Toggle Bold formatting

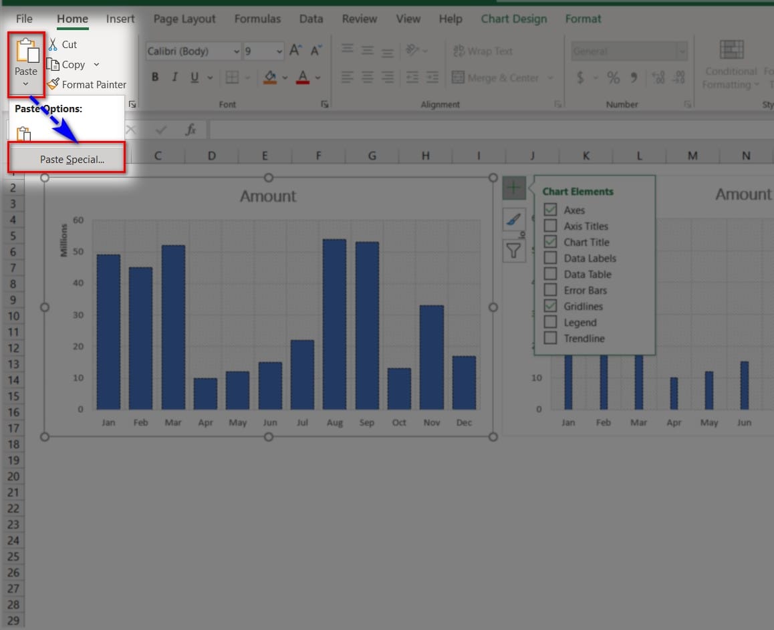coord(155,77)
